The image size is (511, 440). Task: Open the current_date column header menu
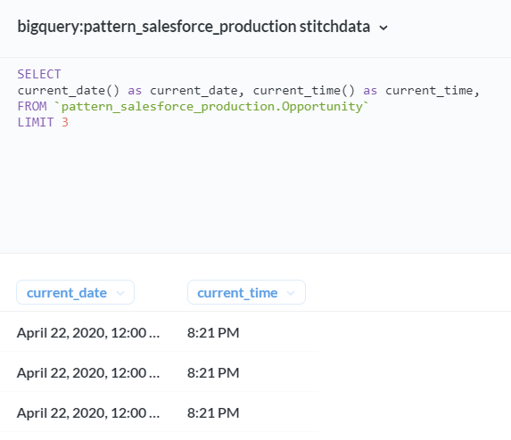coord(75,292)
